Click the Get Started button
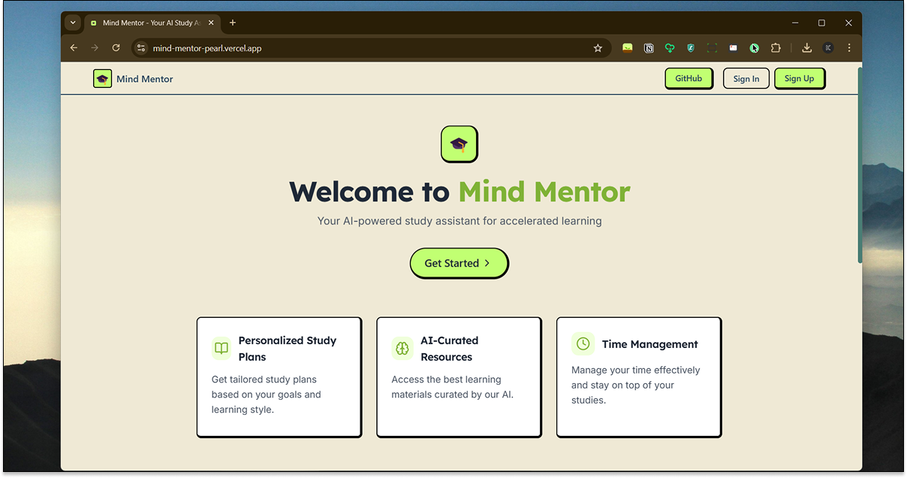This screenshot has height=478, width=907. [459, 263]
